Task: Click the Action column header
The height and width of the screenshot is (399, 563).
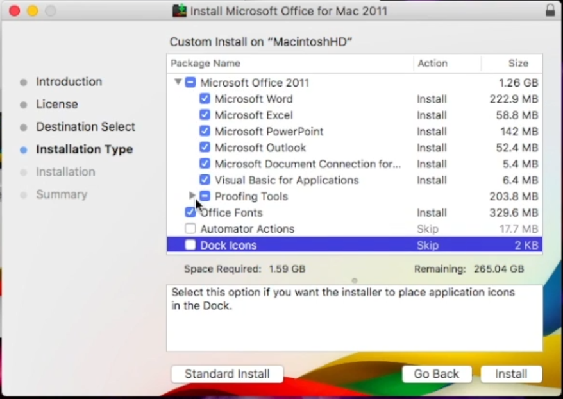Action: click(447, 64)
